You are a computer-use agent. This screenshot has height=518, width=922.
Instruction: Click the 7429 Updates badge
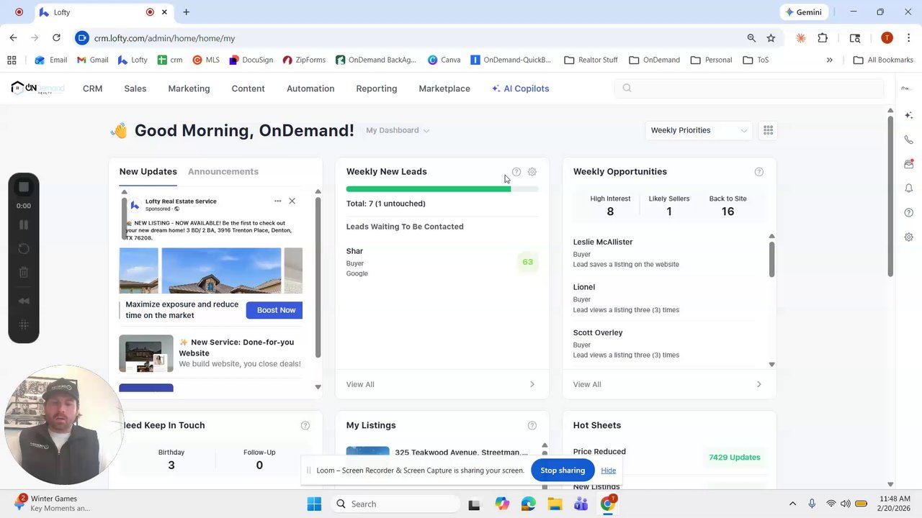(735, 458)
